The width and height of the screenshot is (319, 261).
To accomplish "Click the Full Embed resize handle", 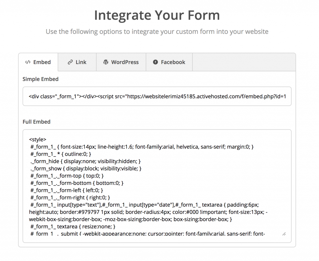I will tap(284, 234).
